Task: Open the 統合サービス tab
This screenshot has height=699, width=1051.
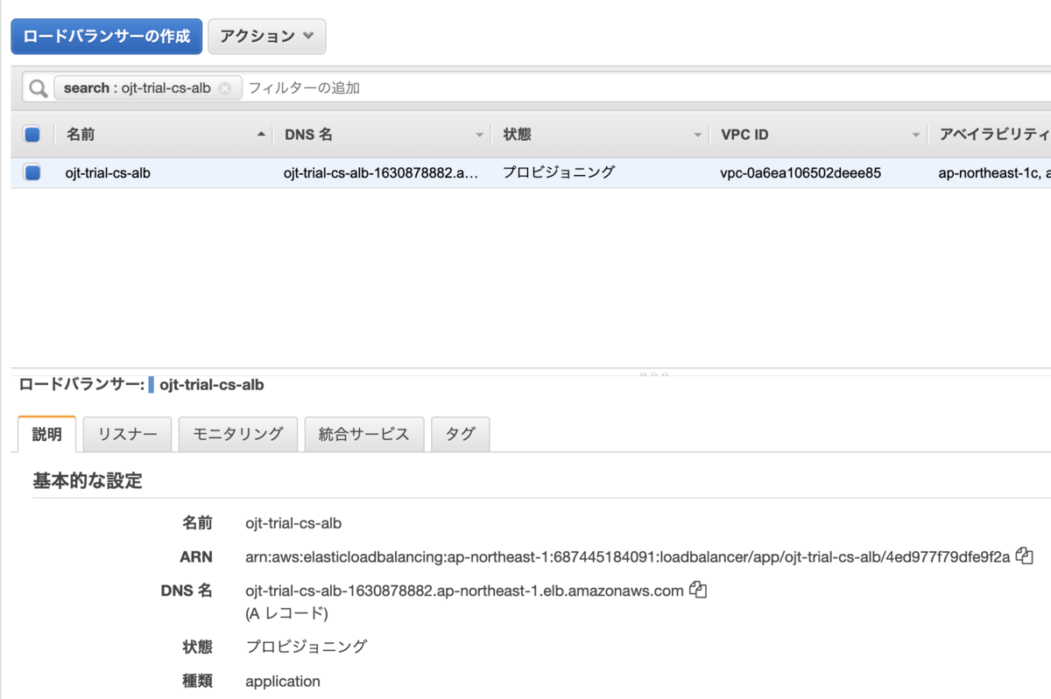Action: click(363, 433)
